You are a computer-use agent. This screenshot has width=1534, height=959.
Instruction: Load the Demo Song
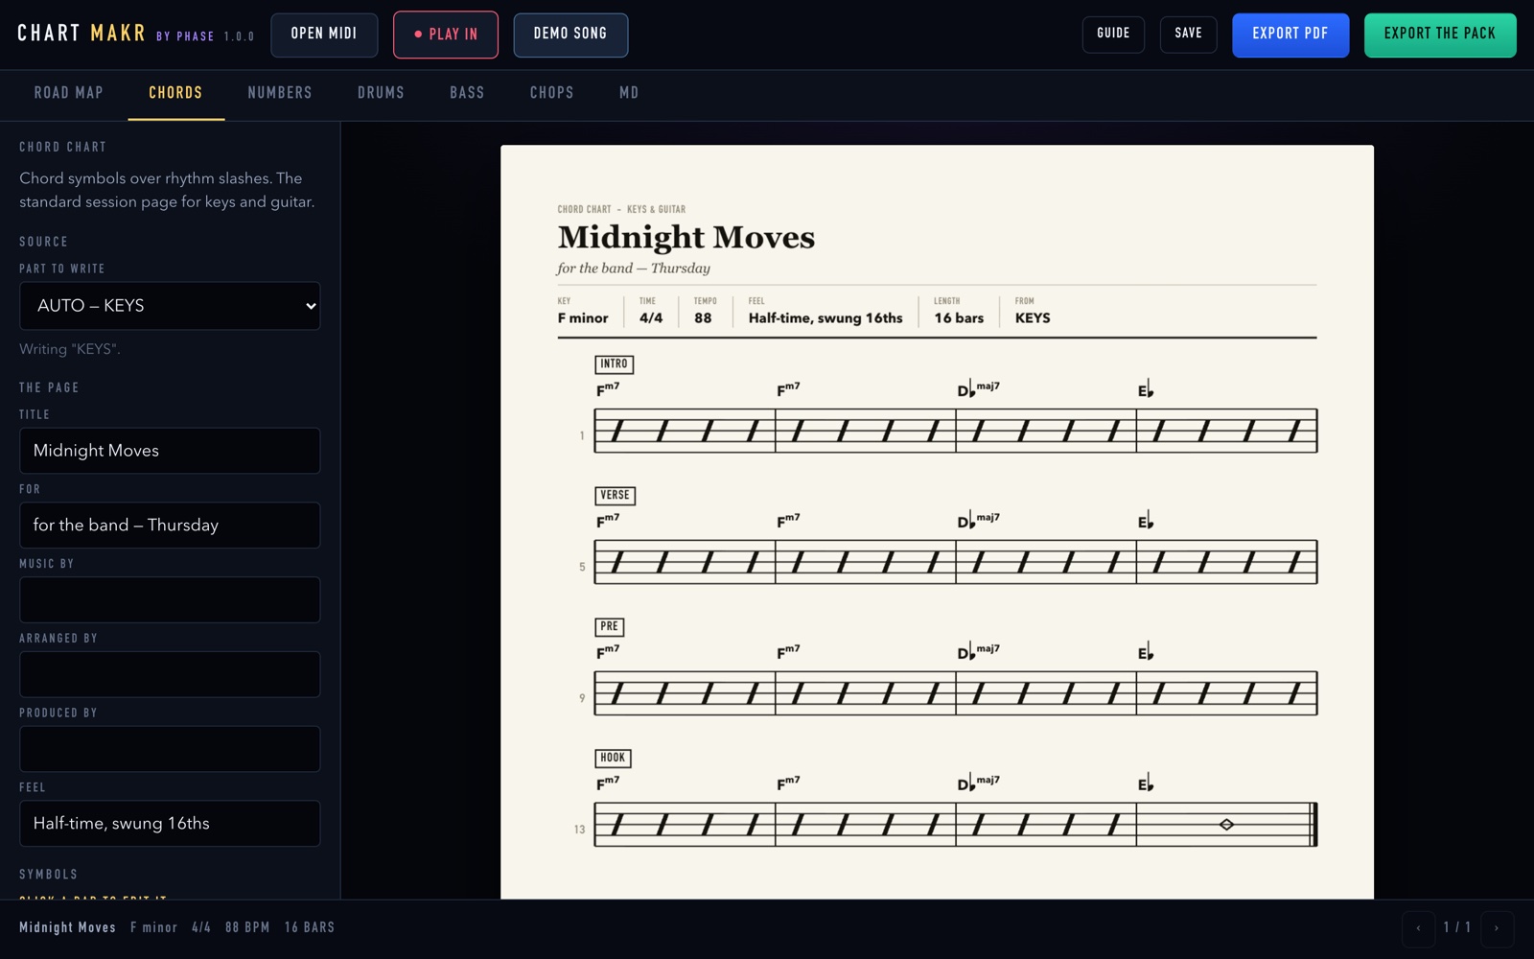[x=570, y=35]
